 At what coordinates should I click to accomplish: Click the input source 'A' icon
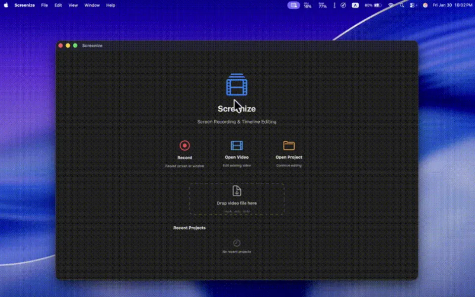click(x=355, y=5)
